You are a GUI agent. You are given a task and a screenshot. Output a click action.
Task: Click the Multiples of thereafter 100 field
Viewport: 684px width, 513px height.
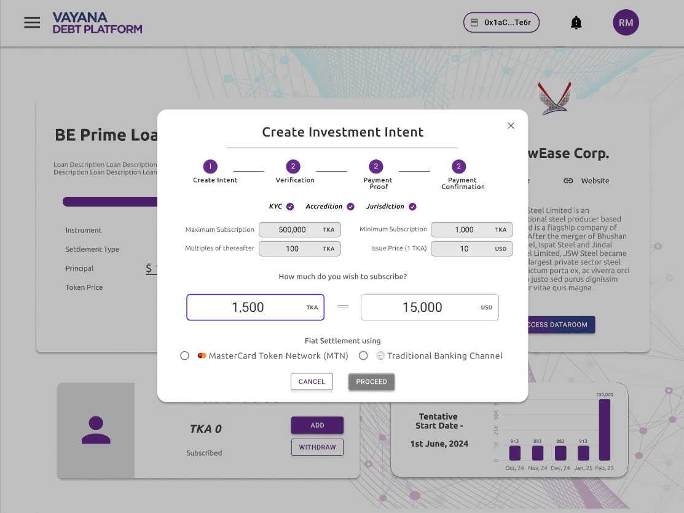[x=300, y=249]
